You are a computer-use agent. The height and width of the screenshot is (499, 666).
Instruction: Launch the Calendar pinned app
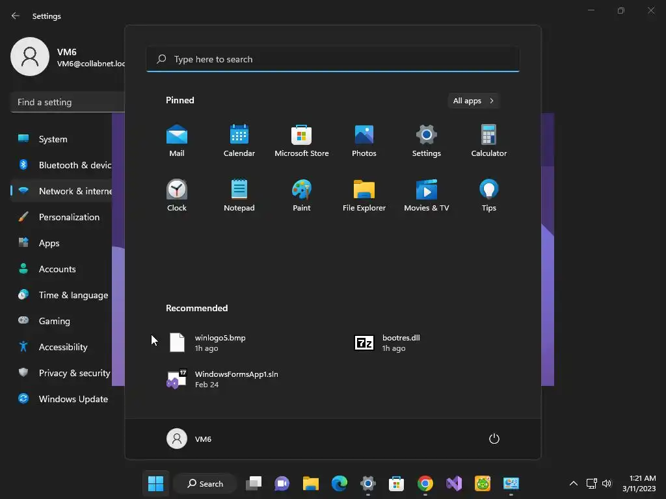[239, 141]
